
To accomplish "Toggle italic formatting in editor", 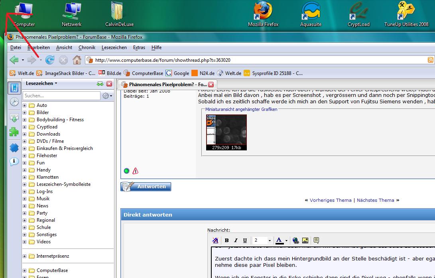I will pos(236,240).
